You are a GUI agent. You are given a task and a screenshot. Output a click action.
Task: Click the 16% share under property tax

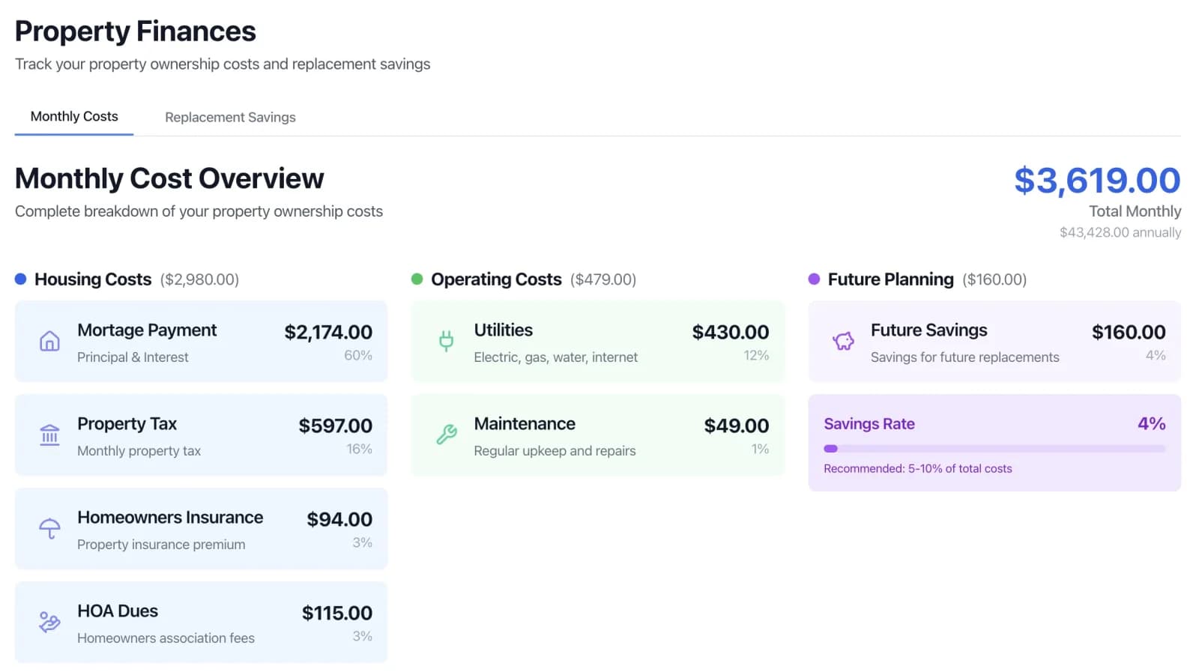pyautogui.click(x=359, y=449)
